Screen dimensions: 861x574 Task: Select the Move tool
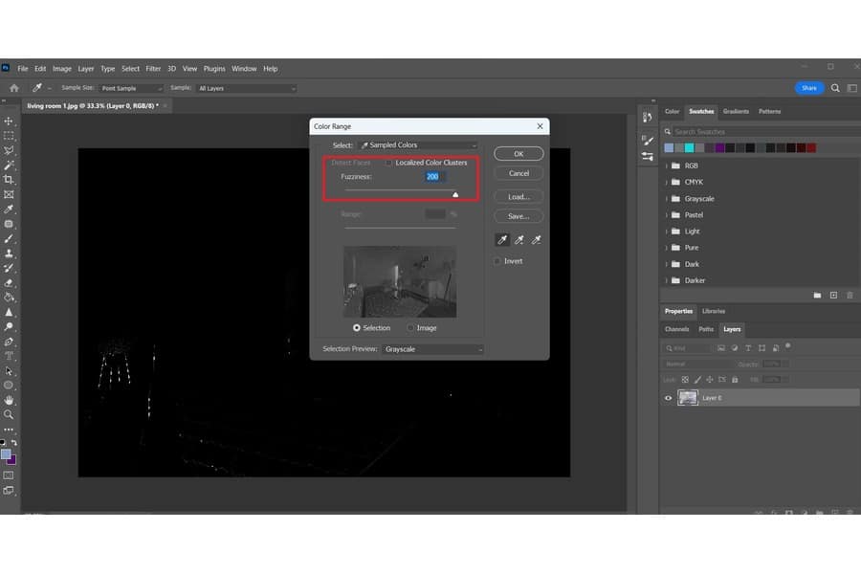click(9, 121)
